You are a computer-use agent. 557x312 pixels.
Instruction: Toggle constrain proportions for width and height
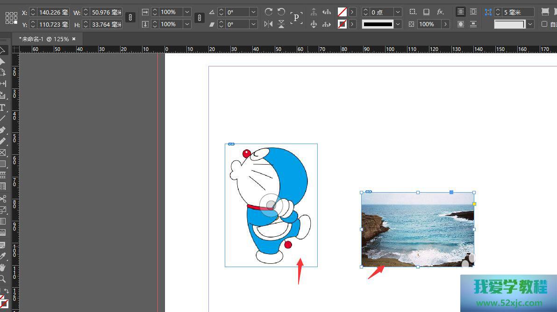pyautogui.click(x=131, y=18)
